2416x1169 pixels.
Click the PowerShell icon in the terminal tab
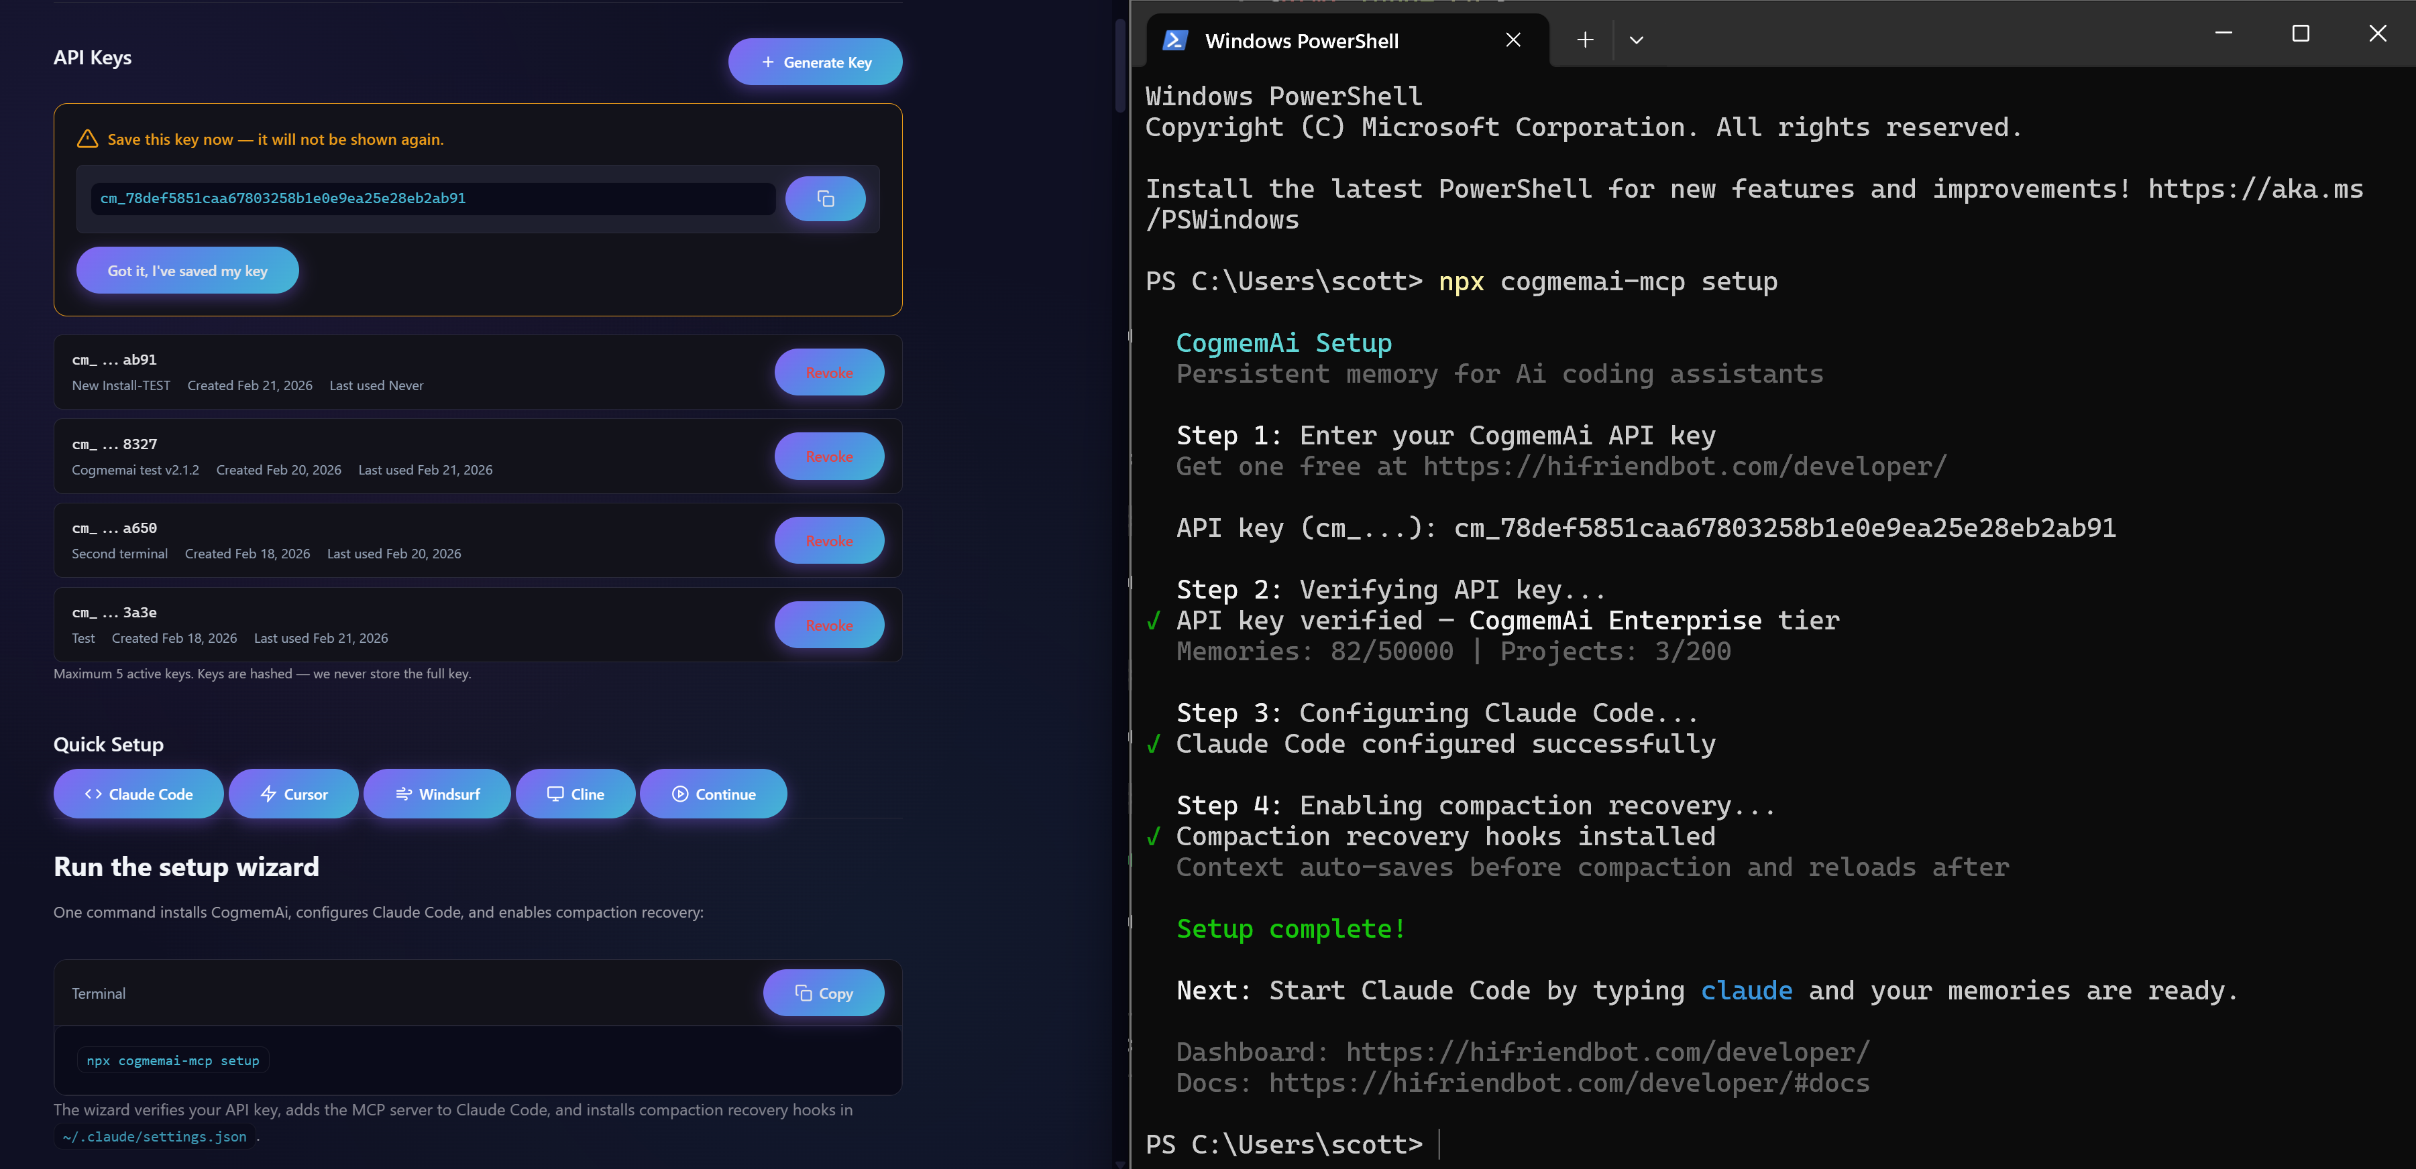coord(1175,40)
